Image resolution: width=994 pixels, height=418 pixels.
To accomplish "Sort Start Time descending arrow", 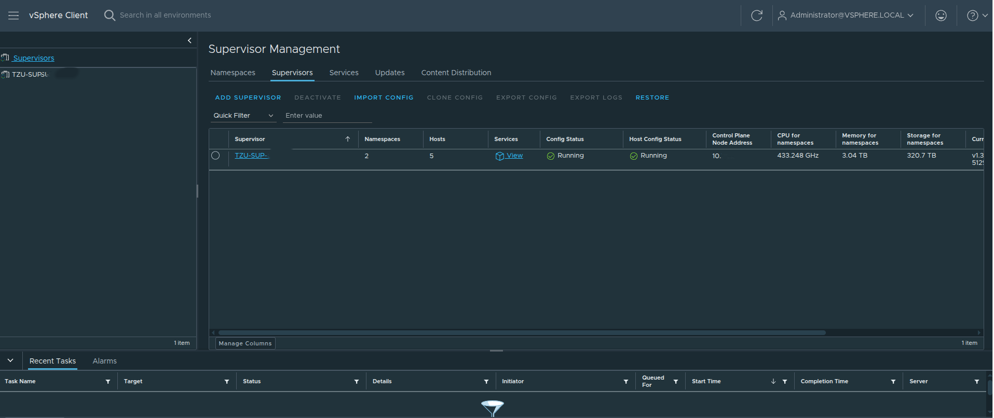I will click(x=773, y=382).
